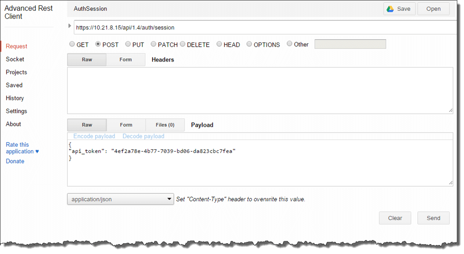Click the Clear button
The height and width of the screenshot is (254, 464).
(x=395, y=218)
